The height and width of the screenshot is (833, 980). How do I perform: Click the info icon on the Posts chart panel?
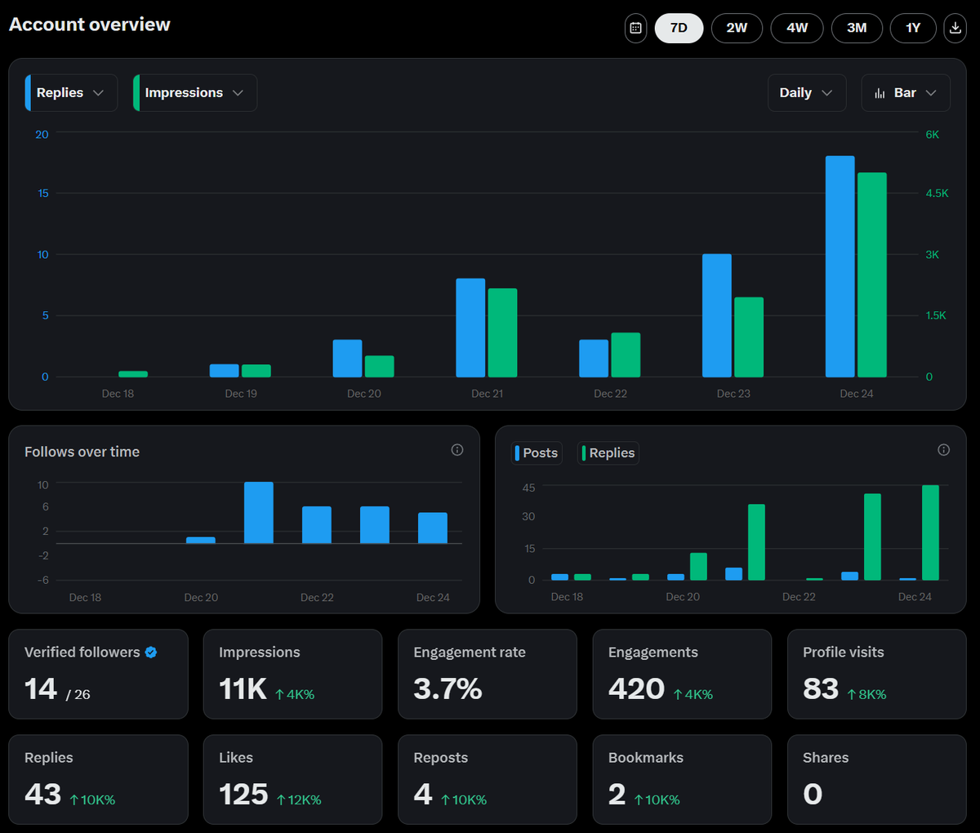coord(943,449)
